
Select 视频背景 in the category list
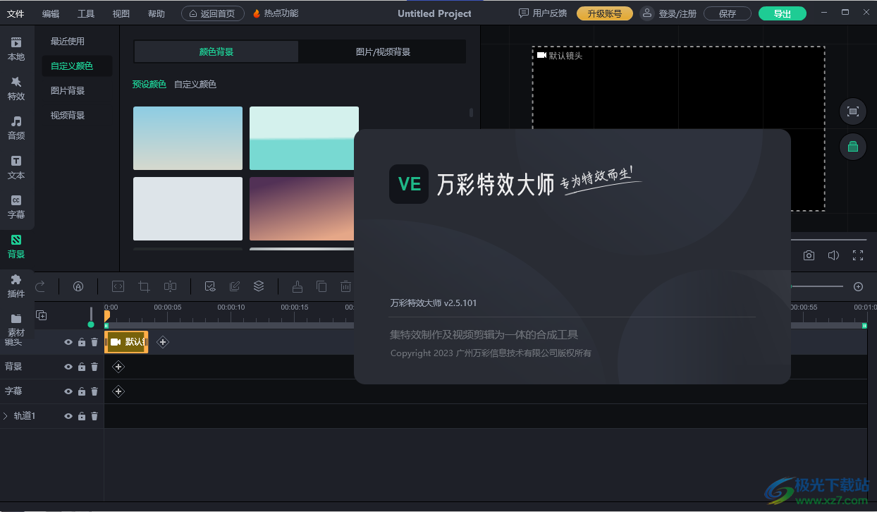click(68, 115)
